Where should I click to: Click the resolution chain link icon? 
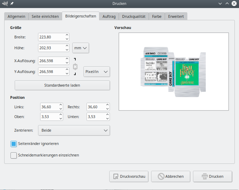75,66
